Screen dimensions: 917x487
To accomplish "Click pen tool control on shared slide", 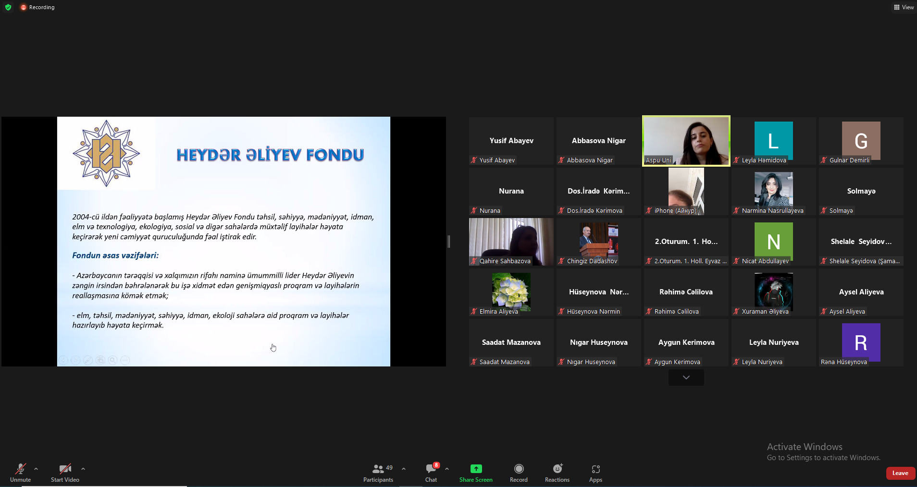I will click(x=88, y=360).
